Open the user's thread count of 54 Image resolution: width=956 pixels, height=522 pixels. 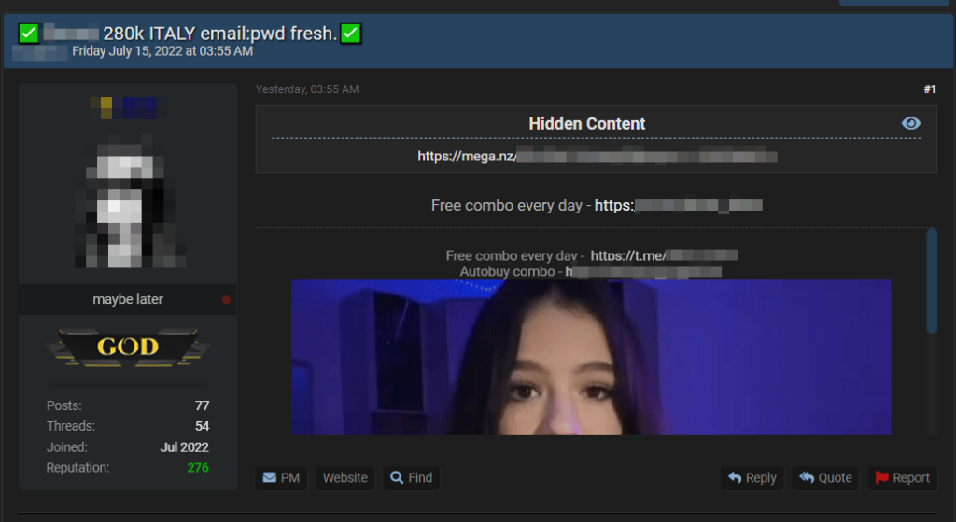click(201, 427)
